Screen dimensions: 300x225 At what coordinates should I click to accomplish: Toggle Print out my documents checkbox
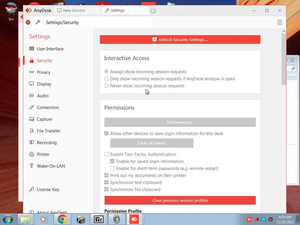(x=106, y=175)
